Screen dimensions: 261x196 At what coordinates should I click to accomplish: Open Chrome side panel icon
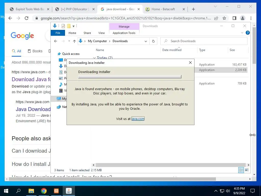pyautogui.click(x=234, y=18)
